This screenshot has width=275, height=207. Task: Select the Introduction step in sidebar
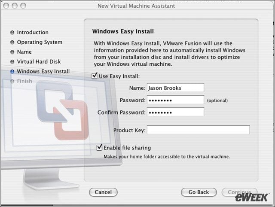tap(33, 33)
